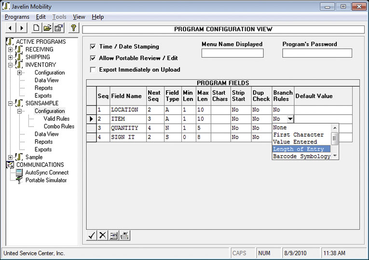Viewport: 369px width, 260px height.
Task: Open Exports under SIGNSAMPLE
Action: 43,149
